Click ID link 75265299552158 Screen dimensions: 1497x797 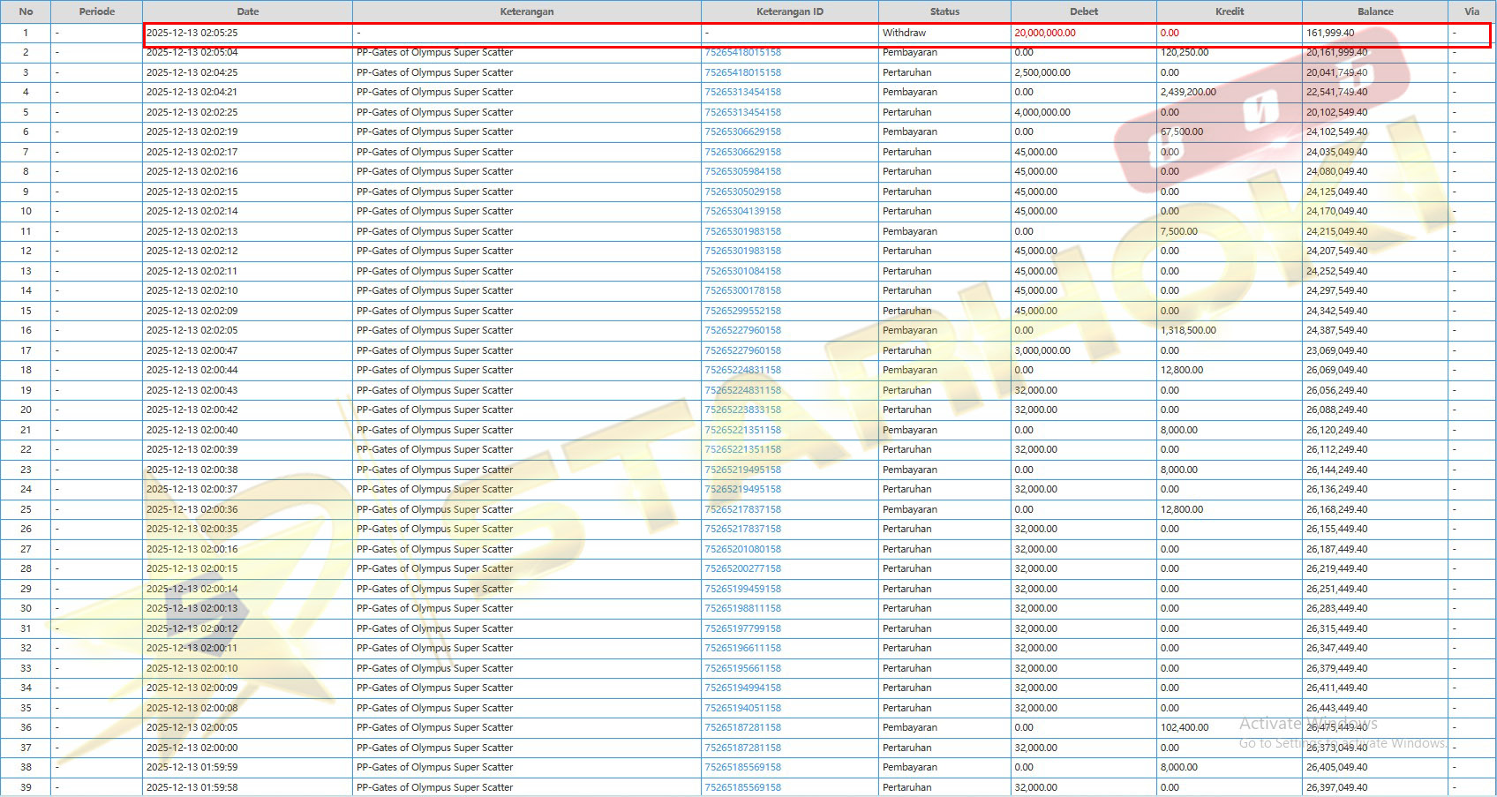tap(742, 311)
